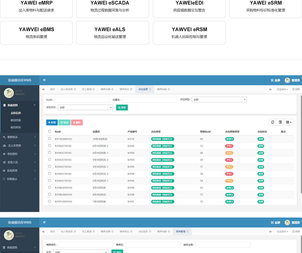Screen dimensions: 302x253
Task: Select the checkbox for 7号冲压机前 row
Action: pyautogui.click(x=50, y=201)
